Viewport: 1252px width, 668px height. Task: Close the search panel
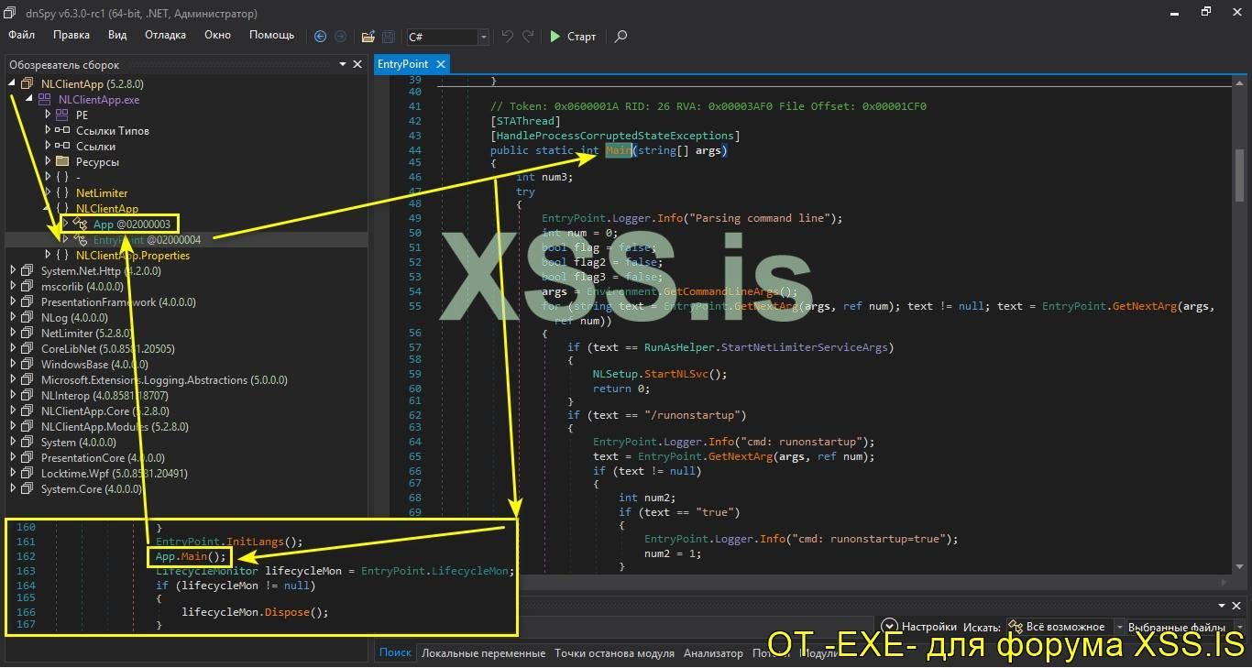click(1236, 606)
